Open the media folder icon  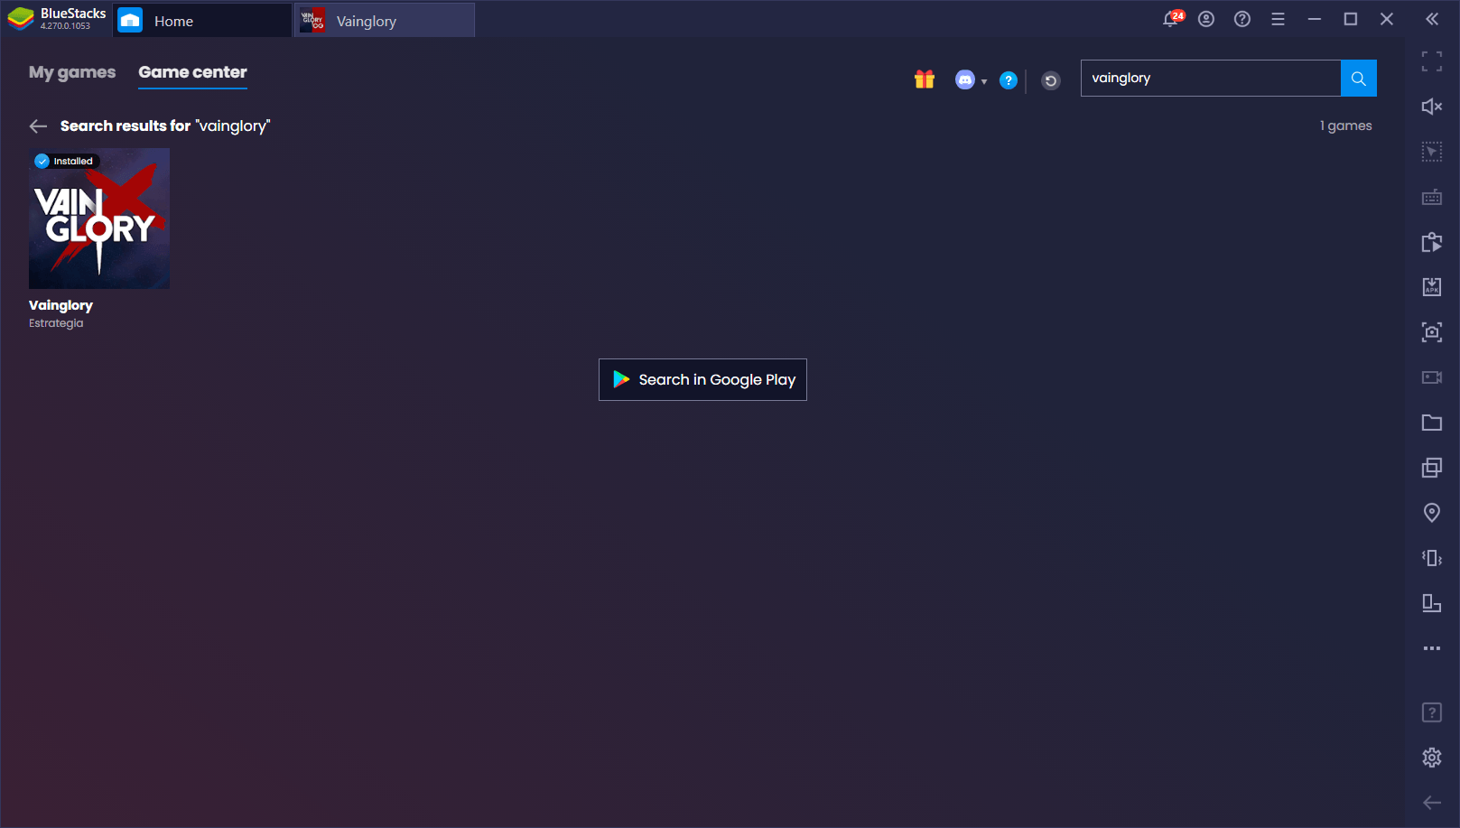click(1432, 423)
